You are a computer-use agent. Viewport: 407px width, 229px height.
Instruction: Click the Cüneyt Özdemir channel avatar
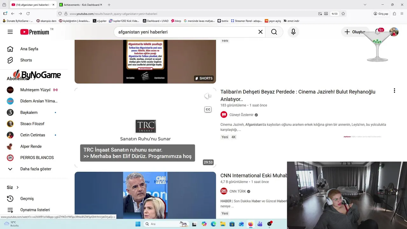tap(224, 115)
